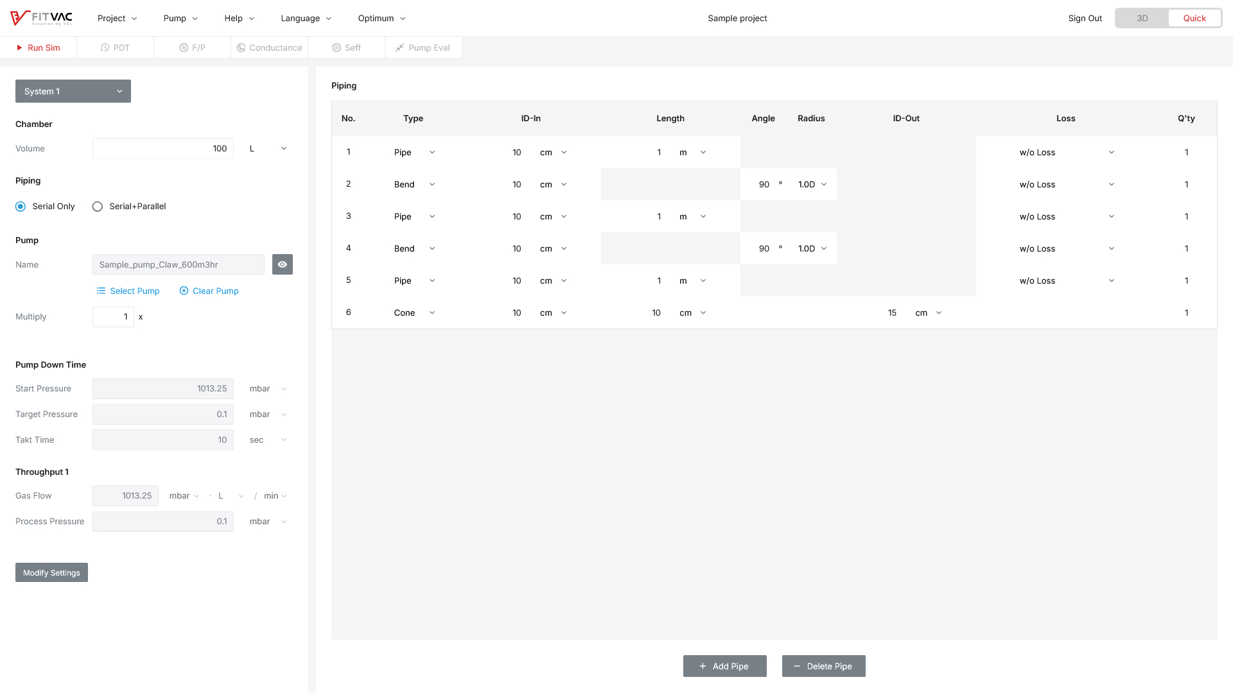Open Start Pressure unit dropdown
The image size is (1233, 693).
267,389
